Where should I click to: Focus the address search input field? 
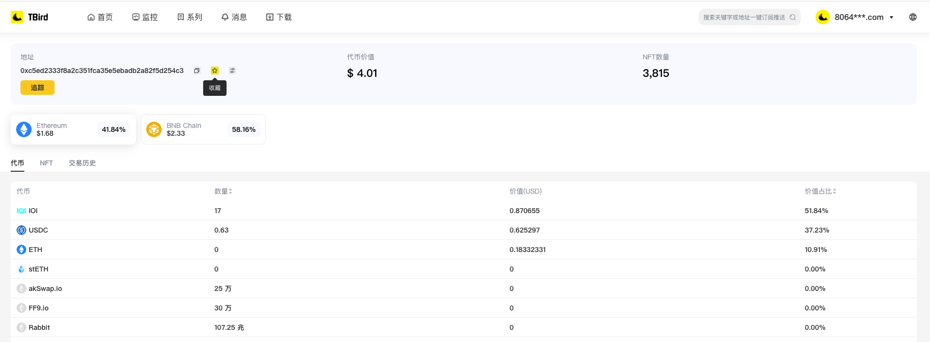pyautogui.click(x=744, y=17)
